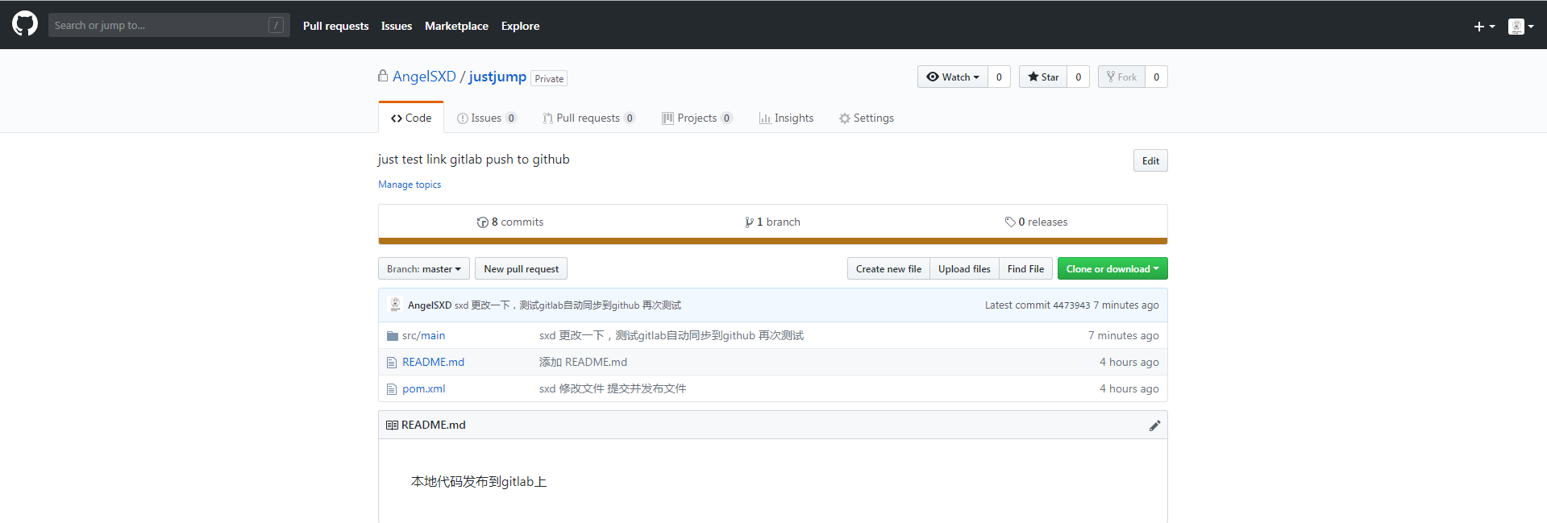This screenshot has width=1547, height=523.
Task: Click '7 minutes ago' in the src/main row
Action: pos(1123,335)
